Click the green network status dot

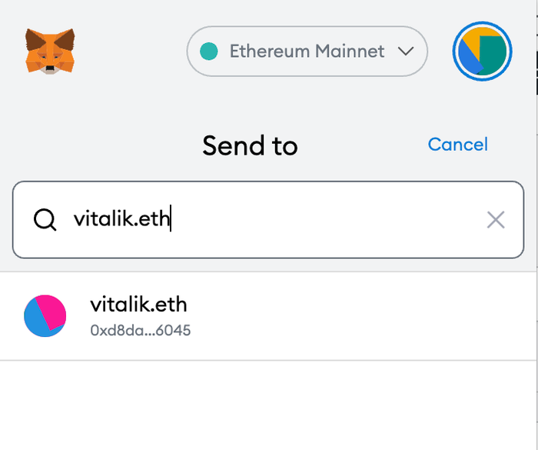tap(208, 52)
